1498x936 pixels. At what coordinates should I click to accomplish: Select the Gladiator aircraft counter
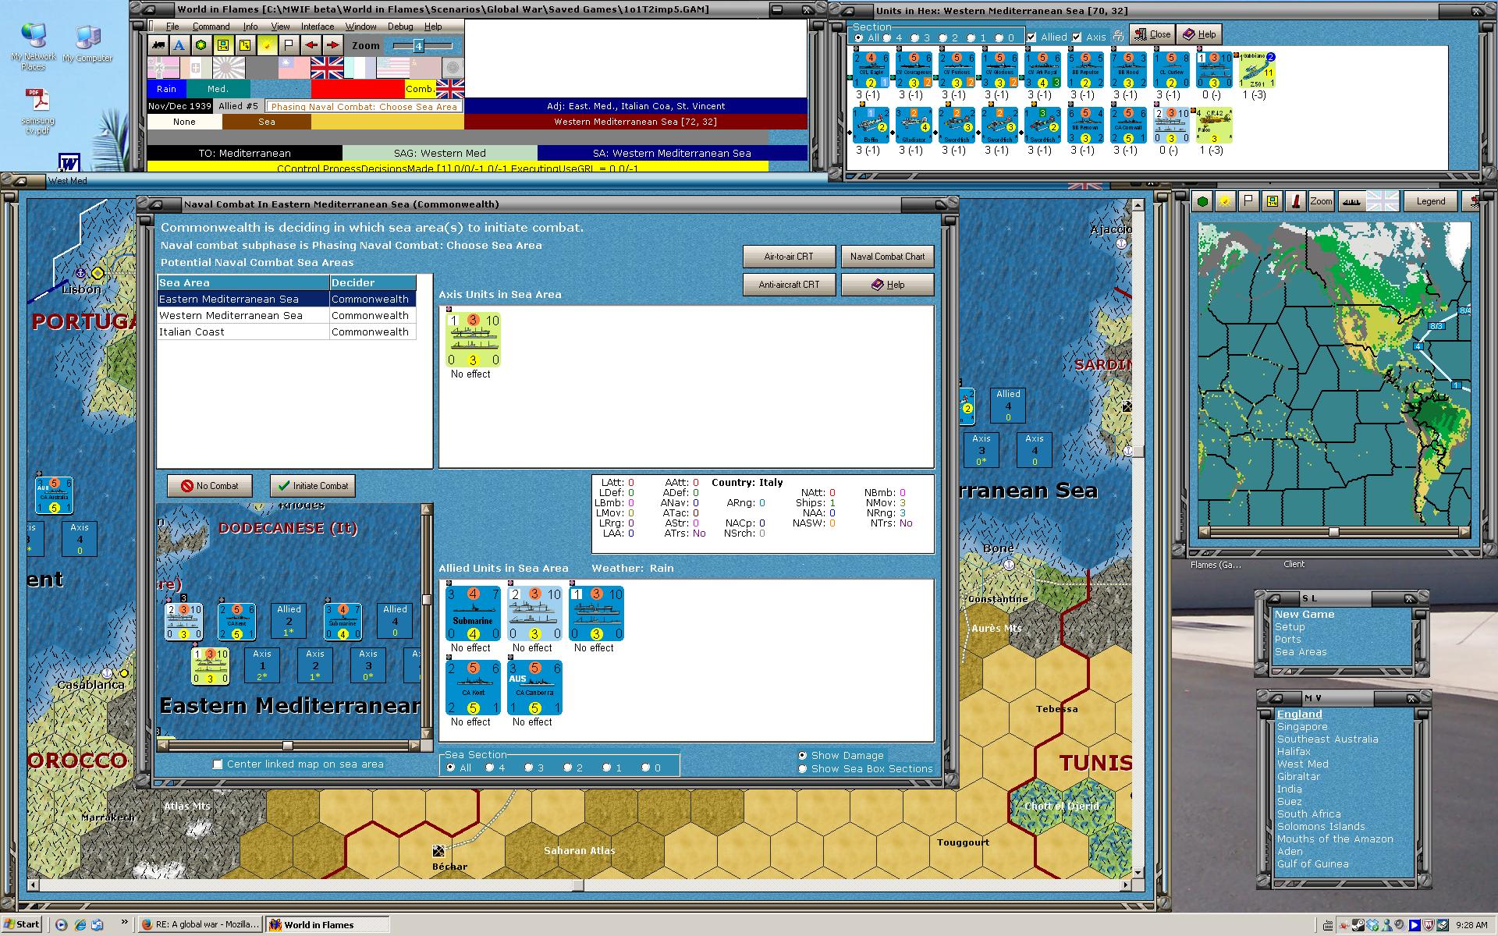tap(914, 126)
